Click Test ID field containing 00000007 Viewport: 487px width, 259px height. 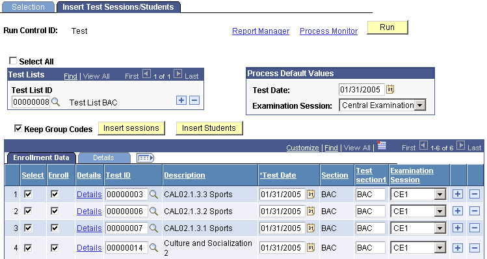(127, 228)
